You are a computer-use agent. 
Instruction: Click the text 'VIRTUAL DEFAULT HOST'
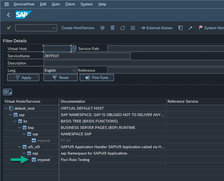82,108
